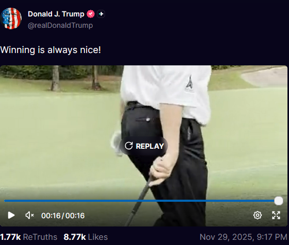
Task: Click the circular replay arrow icon
Action: (x=129, y=146)
